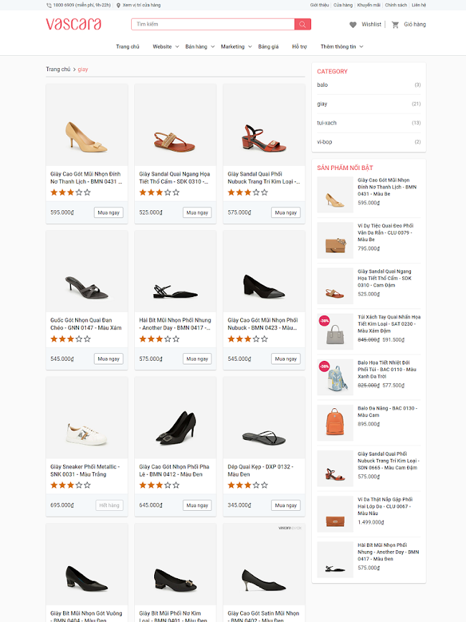Click the Vascara logo
The image size is (466, 622).
click(x=72, y=24)
